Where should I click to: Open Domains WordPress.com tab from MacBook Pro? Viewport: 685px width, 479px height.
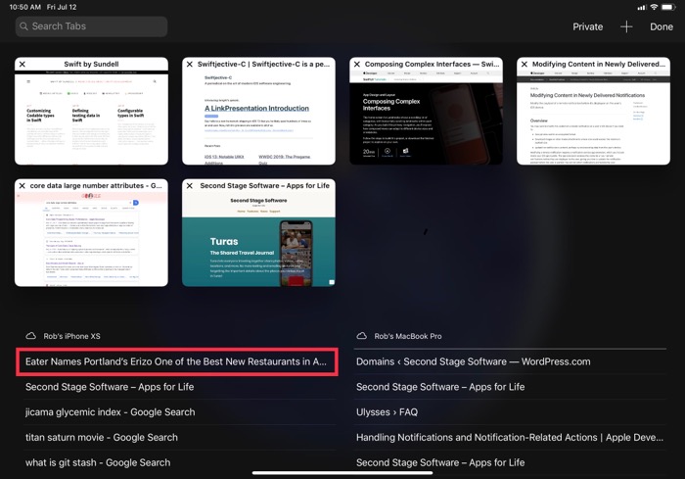474,361
